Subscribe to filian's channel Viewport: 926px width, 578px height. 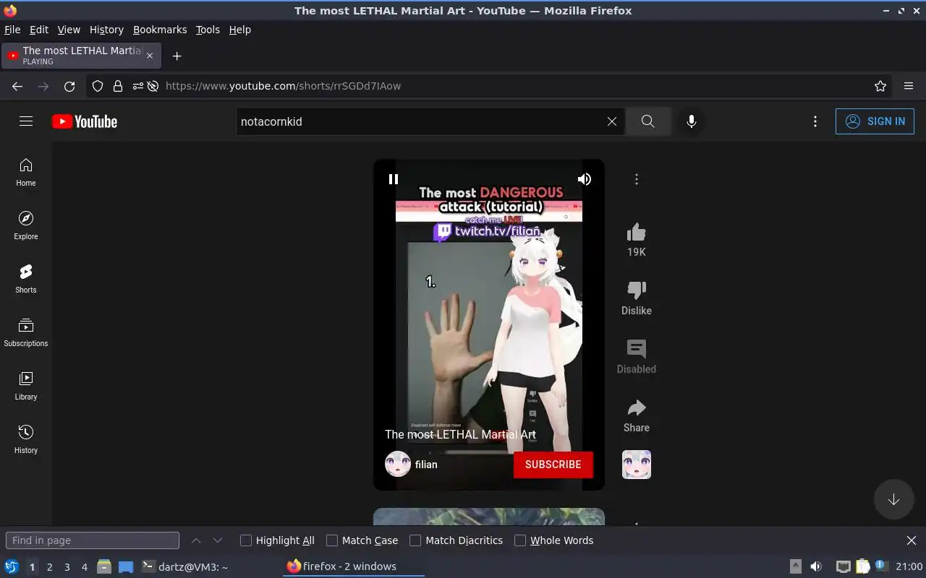click(553, 465)
